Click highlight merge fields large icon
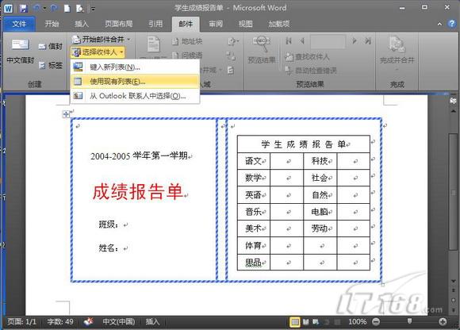Screen dimensions: 460x330 [153, 45]
